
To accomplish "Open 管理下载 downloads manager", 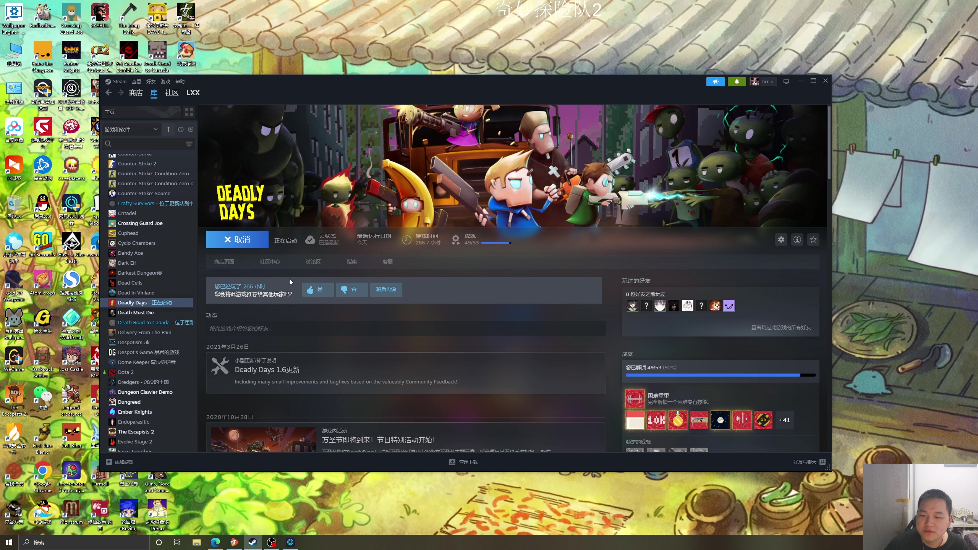I will (463, 462).
